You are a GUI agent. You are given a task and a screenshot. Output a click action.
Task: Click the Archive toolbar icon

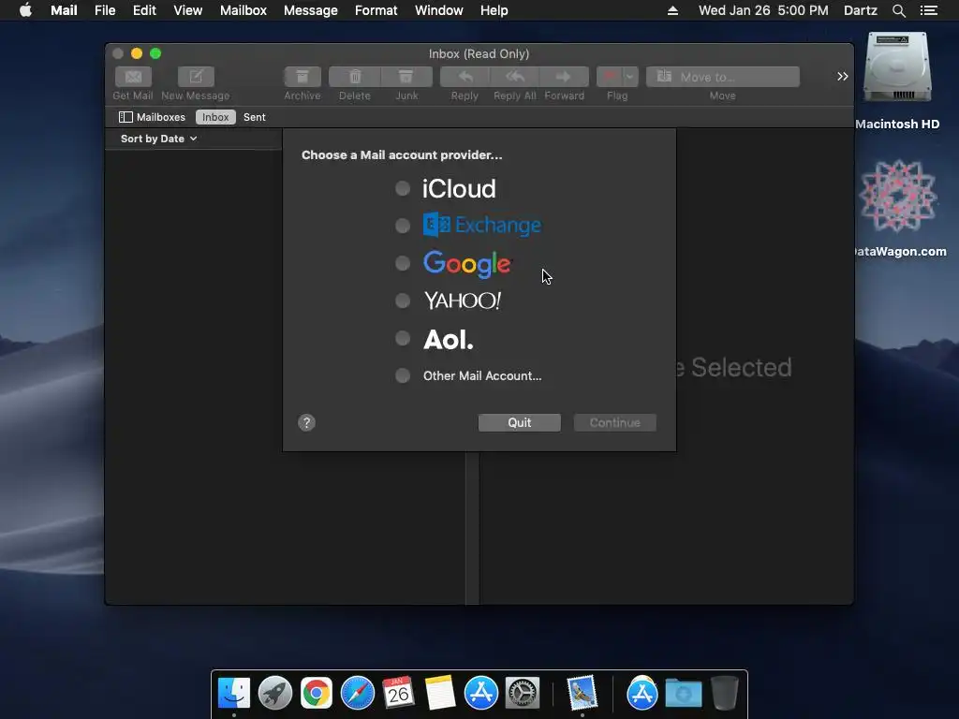coord(302,77)
